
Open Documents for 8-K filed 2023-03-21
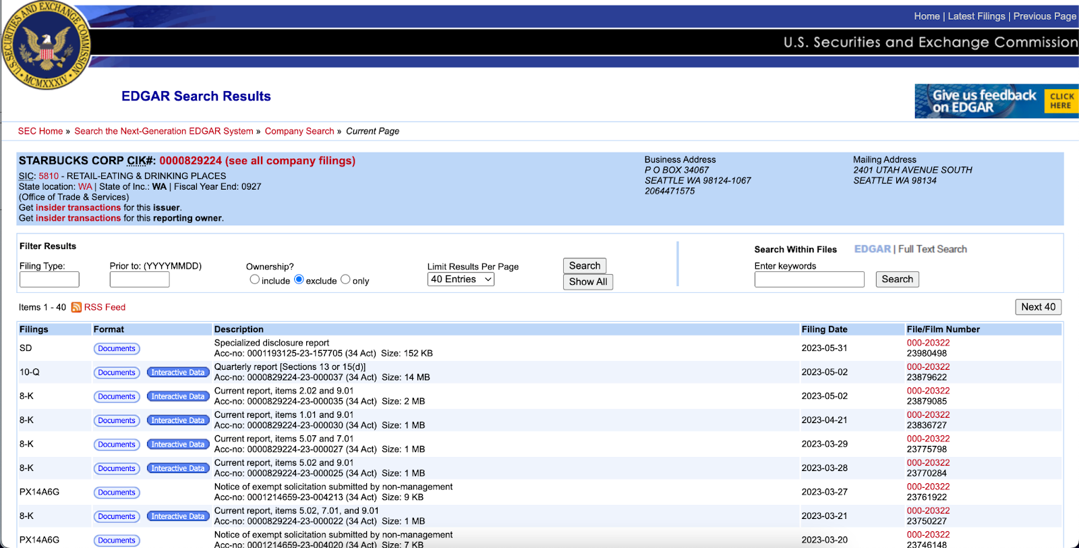(x=117, y=516)
